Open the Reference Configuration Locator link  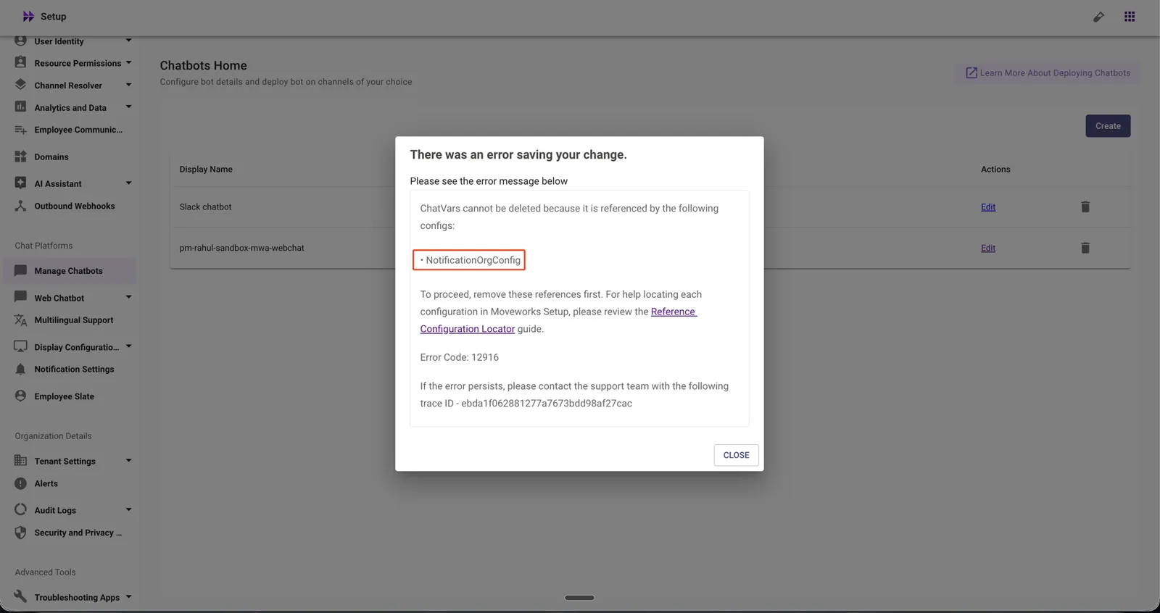(x=558, y=320)
